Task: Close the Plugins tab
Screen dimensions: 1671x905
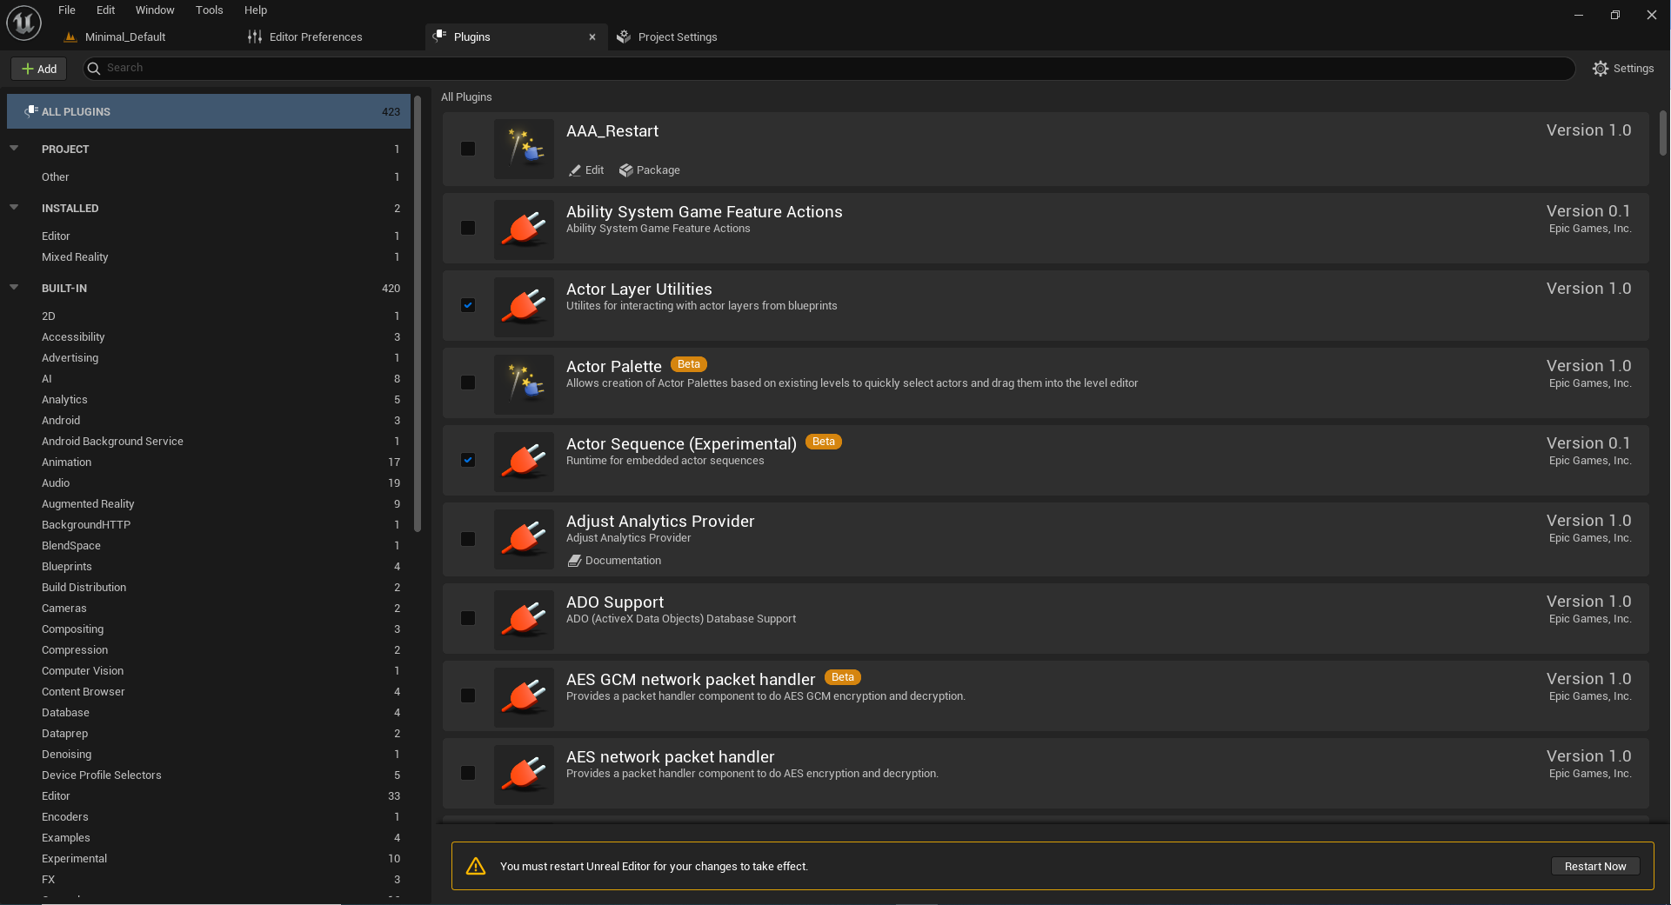Action: coord(592,37)
